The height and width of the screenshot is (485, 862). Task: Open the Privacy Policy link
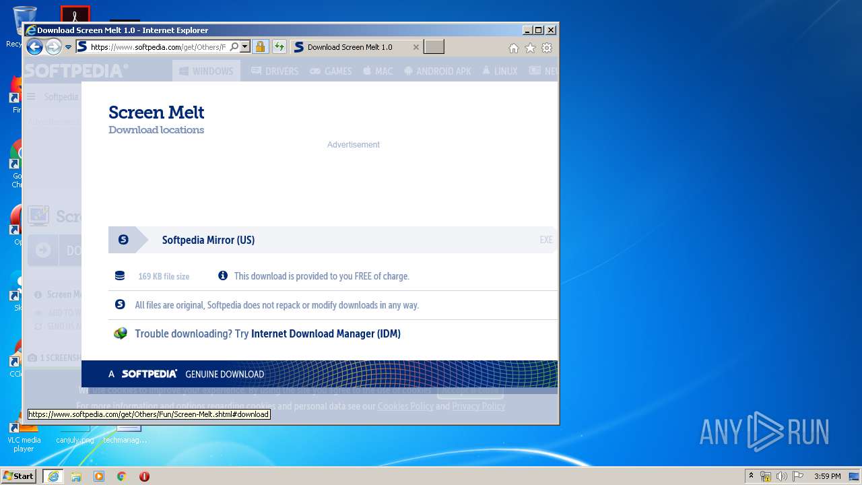pos(478,406)
